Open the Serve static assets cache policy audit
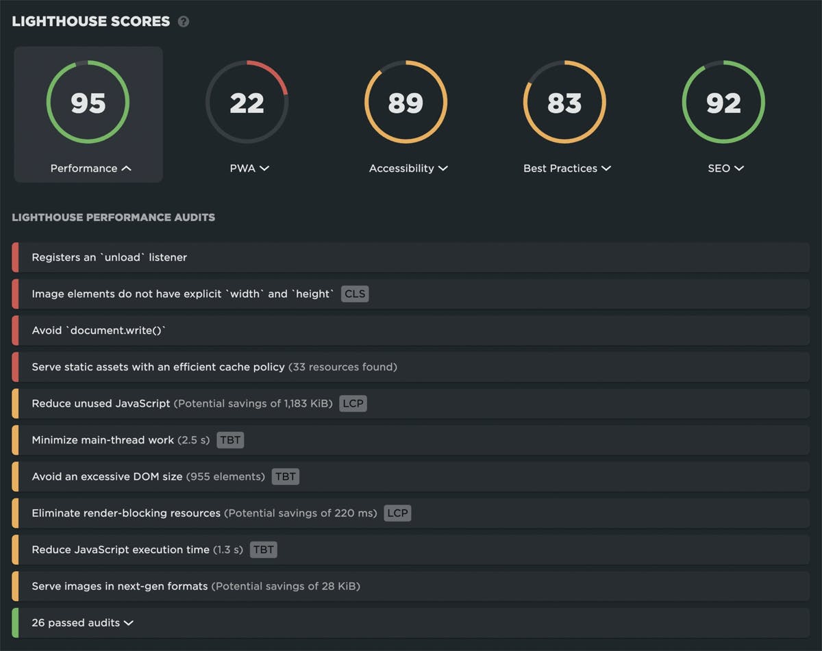Screen dimensions: 822x651 [158, 367]
